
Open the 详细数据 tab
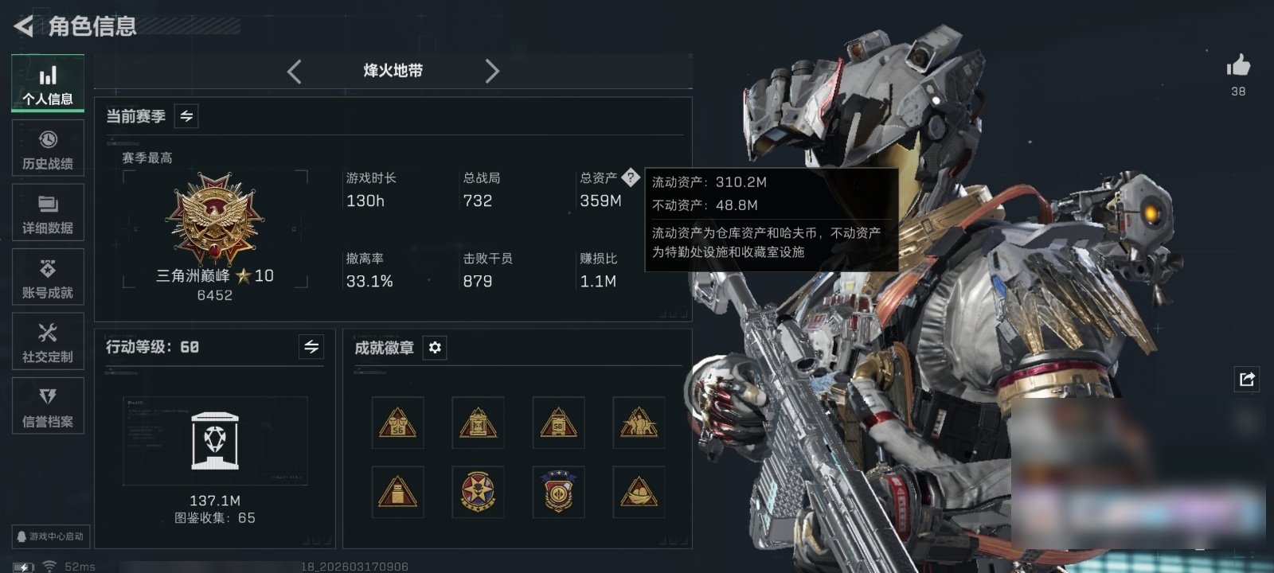pyautogui.click(x=48, y=212)
